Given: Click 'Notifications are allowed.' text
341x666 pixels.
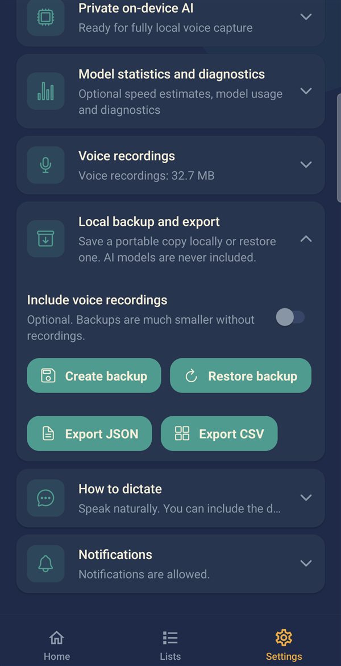Looking at the screenshot, I should (144, 574).
